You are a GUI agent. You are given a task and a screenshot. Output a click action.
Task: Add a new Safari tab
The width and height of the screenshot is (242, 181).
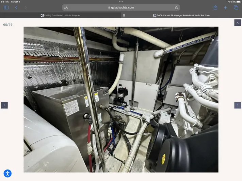225,7
